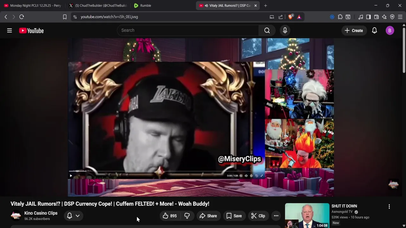406x228 pixels.
Task: Open the Brave Wallet icon
Action: point(377,17)
